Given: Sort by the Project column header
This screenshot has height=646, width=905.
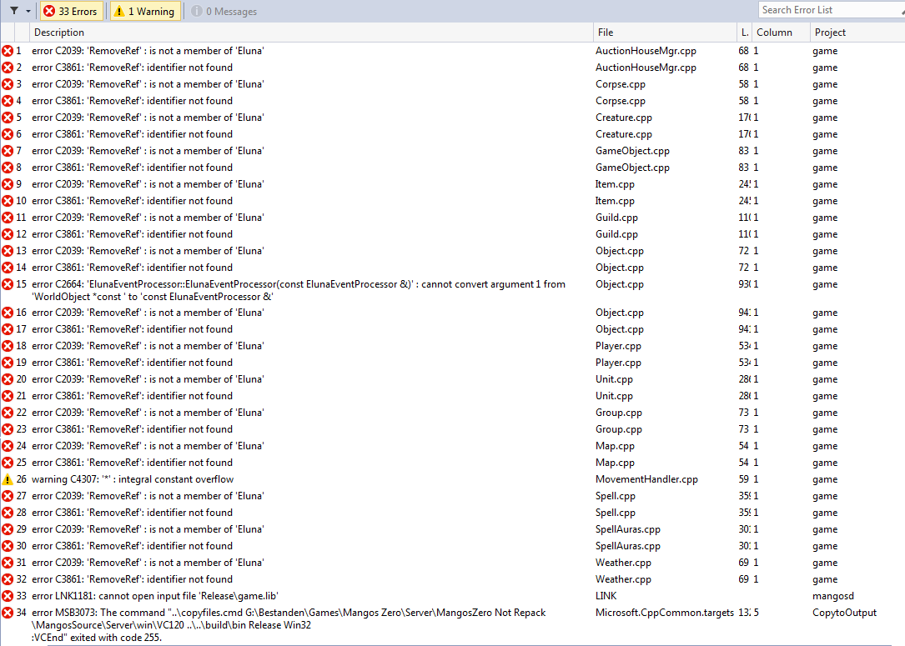Looking at the screenshot, I should 830,33.
